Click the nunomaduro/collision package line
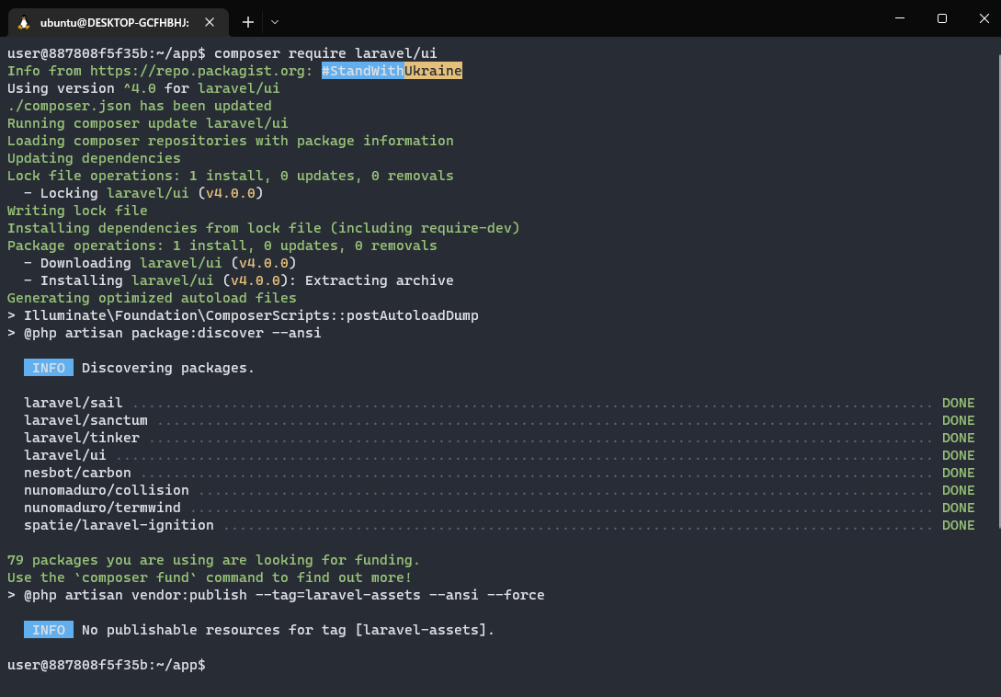 [499, 490]
